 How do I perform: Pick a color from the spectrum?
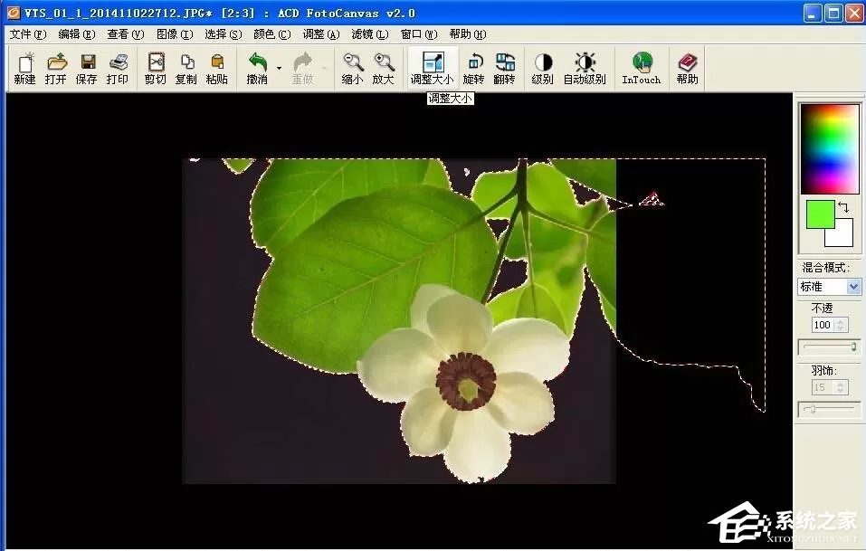[x=830, y=149]
